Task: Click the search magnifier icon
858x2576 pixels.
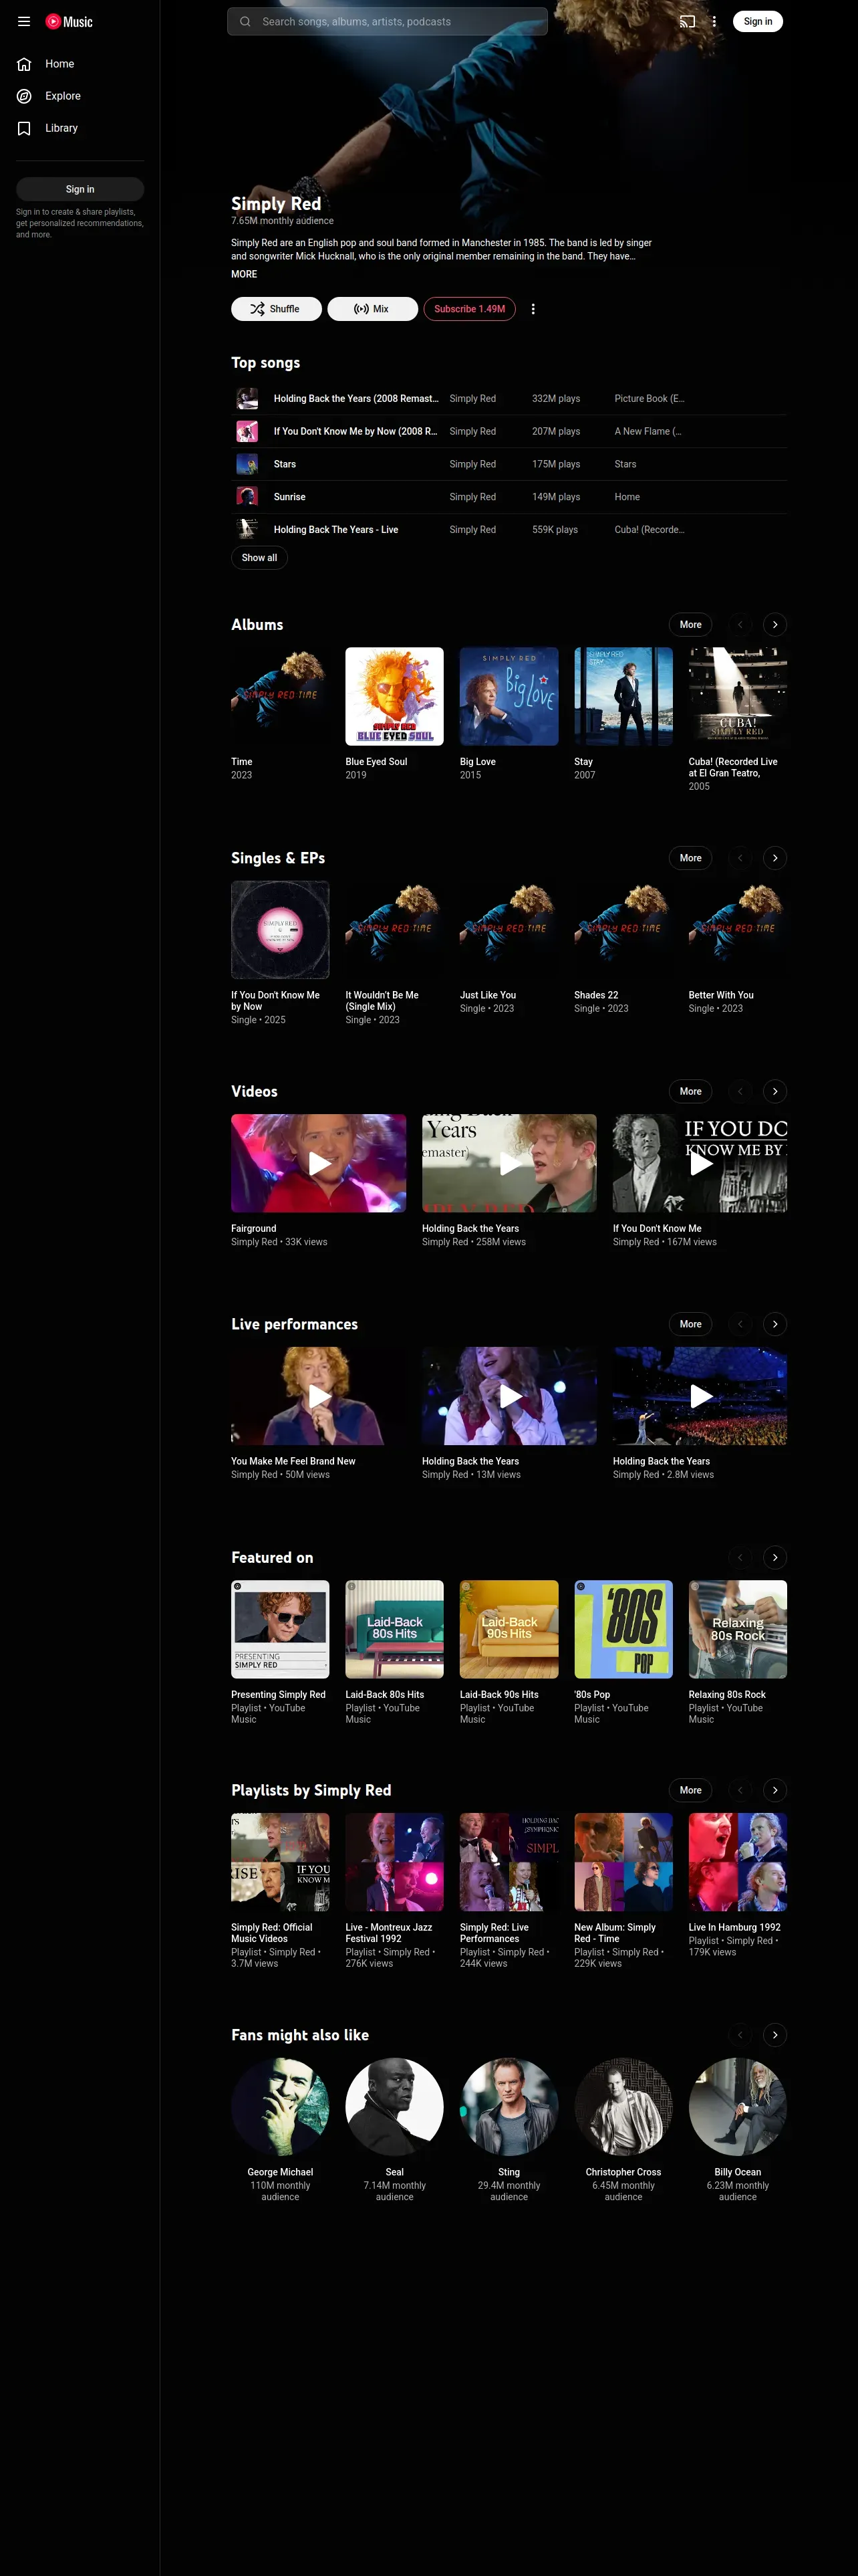Action: coord(245,21)
